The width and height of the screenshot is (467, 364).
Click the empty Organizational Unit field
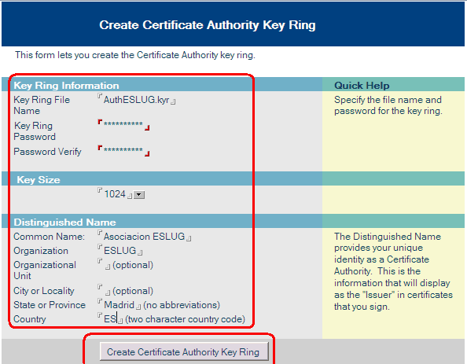(x=104, y=264)
